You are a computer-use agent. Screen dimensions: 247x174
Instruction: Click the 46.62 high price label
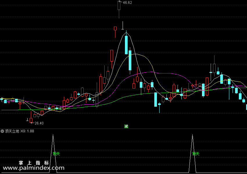[127, 3]
